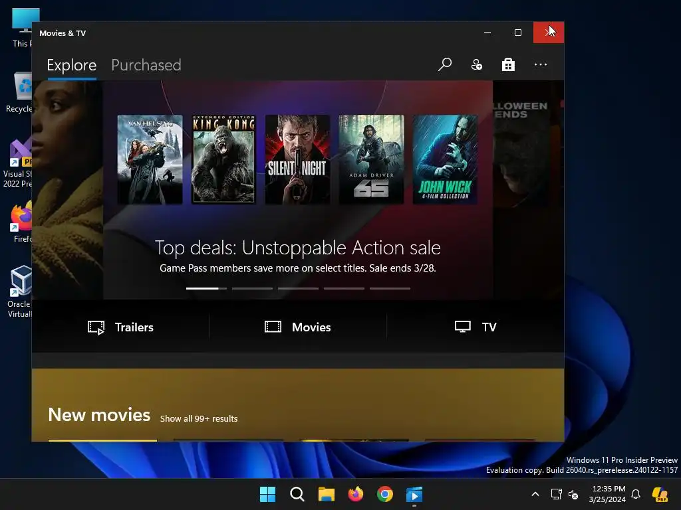
Task: Select the John Wick collection poster
Action: pos(445,159)
